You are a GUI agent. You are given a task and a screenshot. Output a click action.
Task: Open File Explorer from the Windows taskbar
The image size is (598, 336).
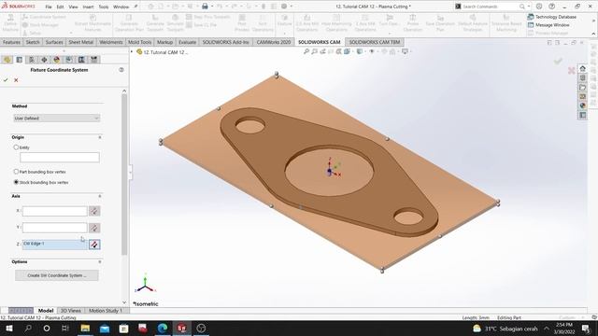(85, 328)
